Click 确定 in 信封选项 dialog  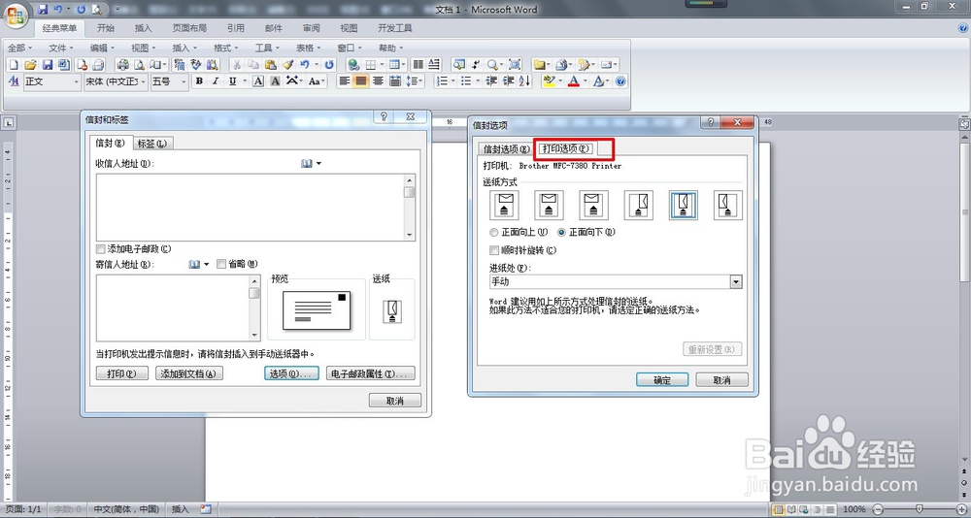[662, 380]
